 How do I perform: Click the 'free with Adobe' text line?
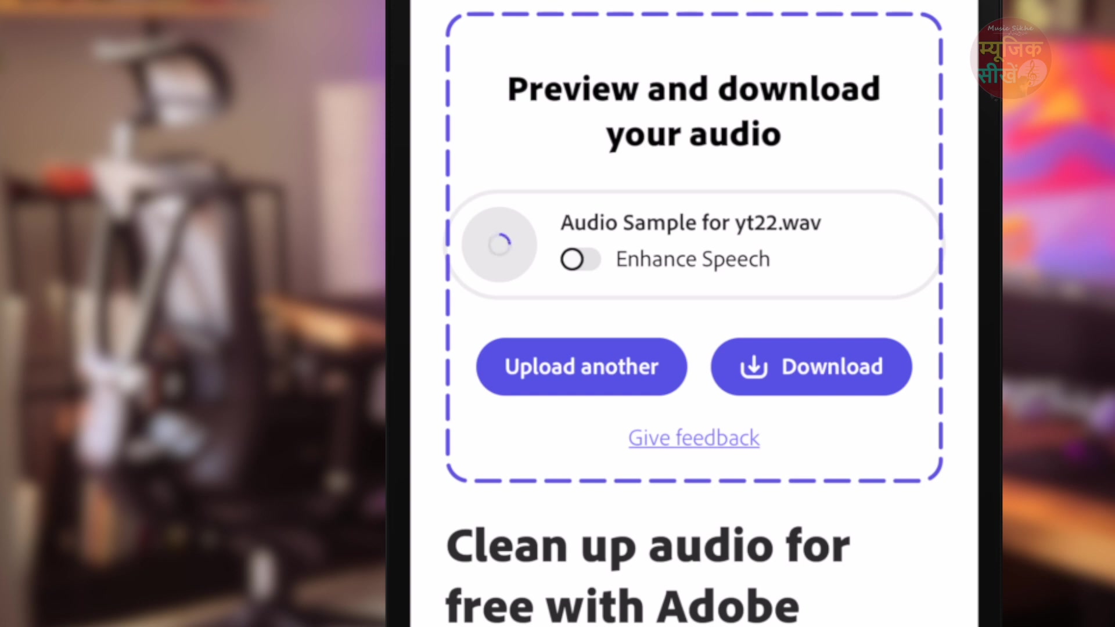[x=623, y=607]
